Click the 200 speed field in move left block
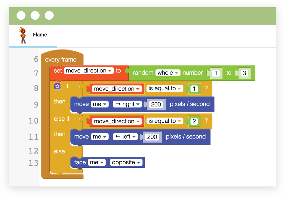 pos(152,137)
